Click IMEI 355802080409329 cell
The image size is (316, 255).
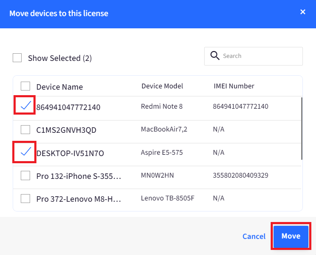click(241, 175)
